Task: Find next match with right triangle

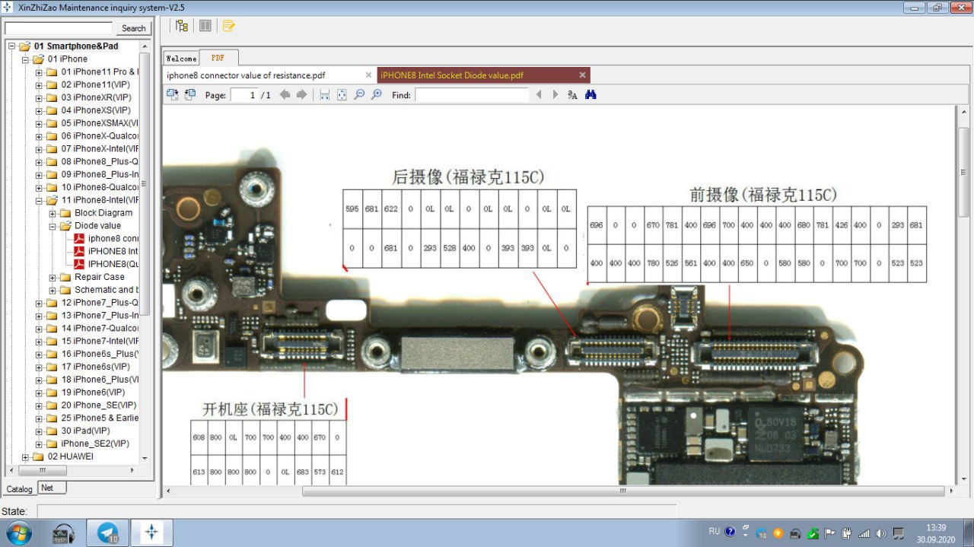Action: (x=555, y=94)
